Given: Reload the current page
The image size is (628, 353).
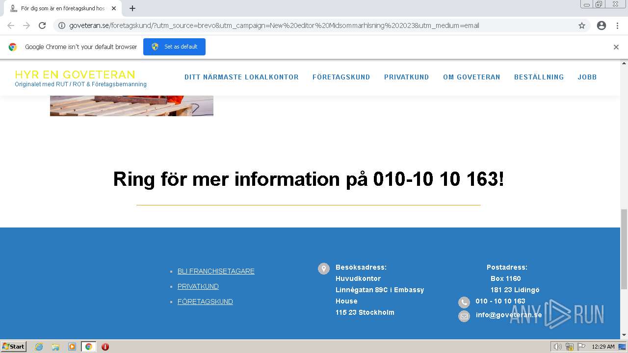Looking at the screenshot, I should (42, 25).
